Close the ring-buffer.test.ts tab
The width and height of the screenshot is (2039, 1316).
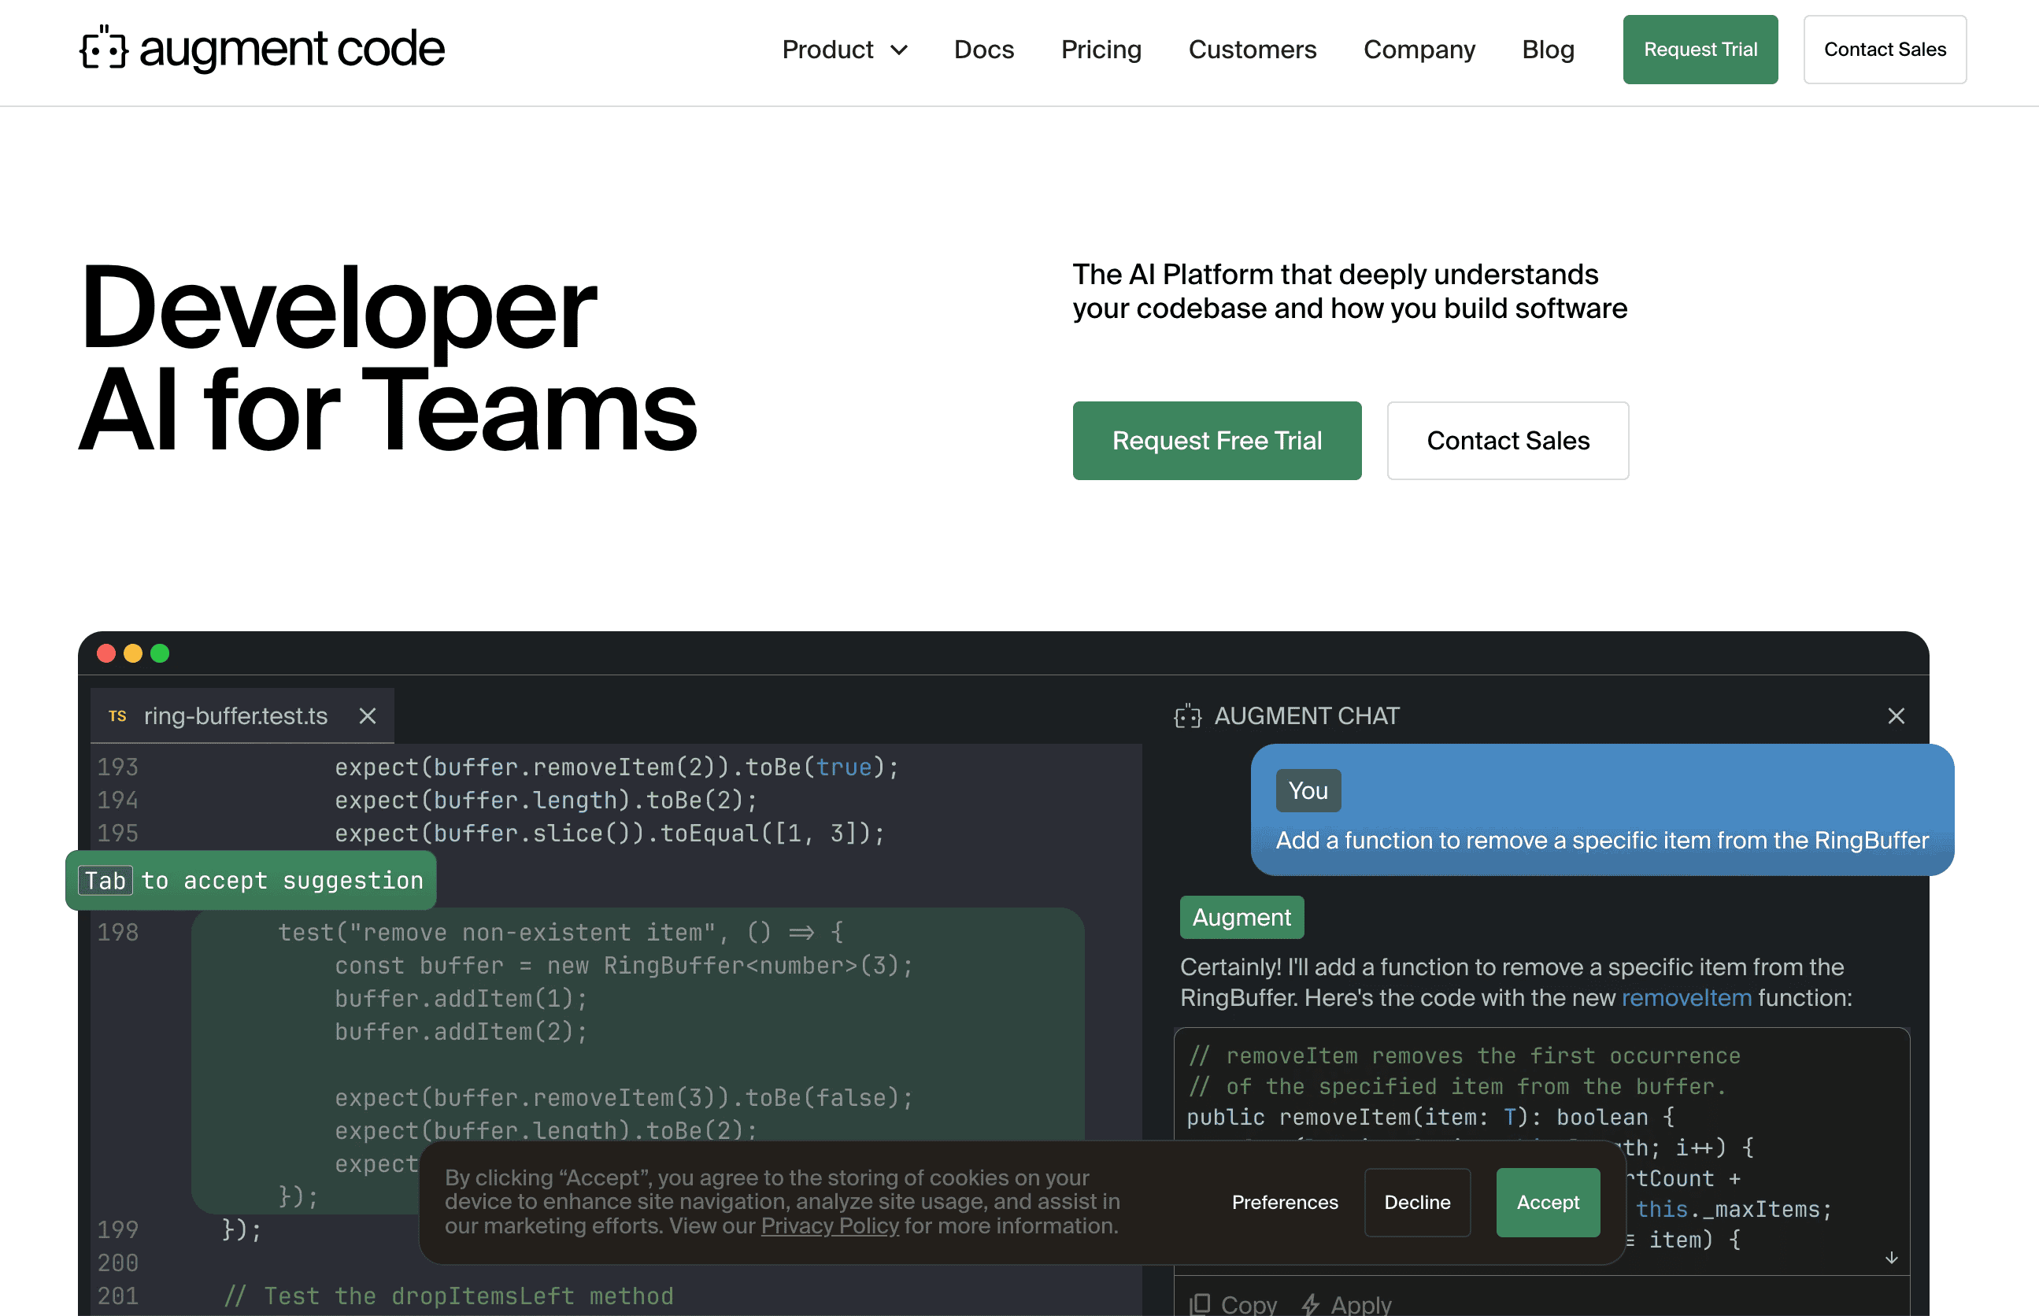click(x=368, y=715)
